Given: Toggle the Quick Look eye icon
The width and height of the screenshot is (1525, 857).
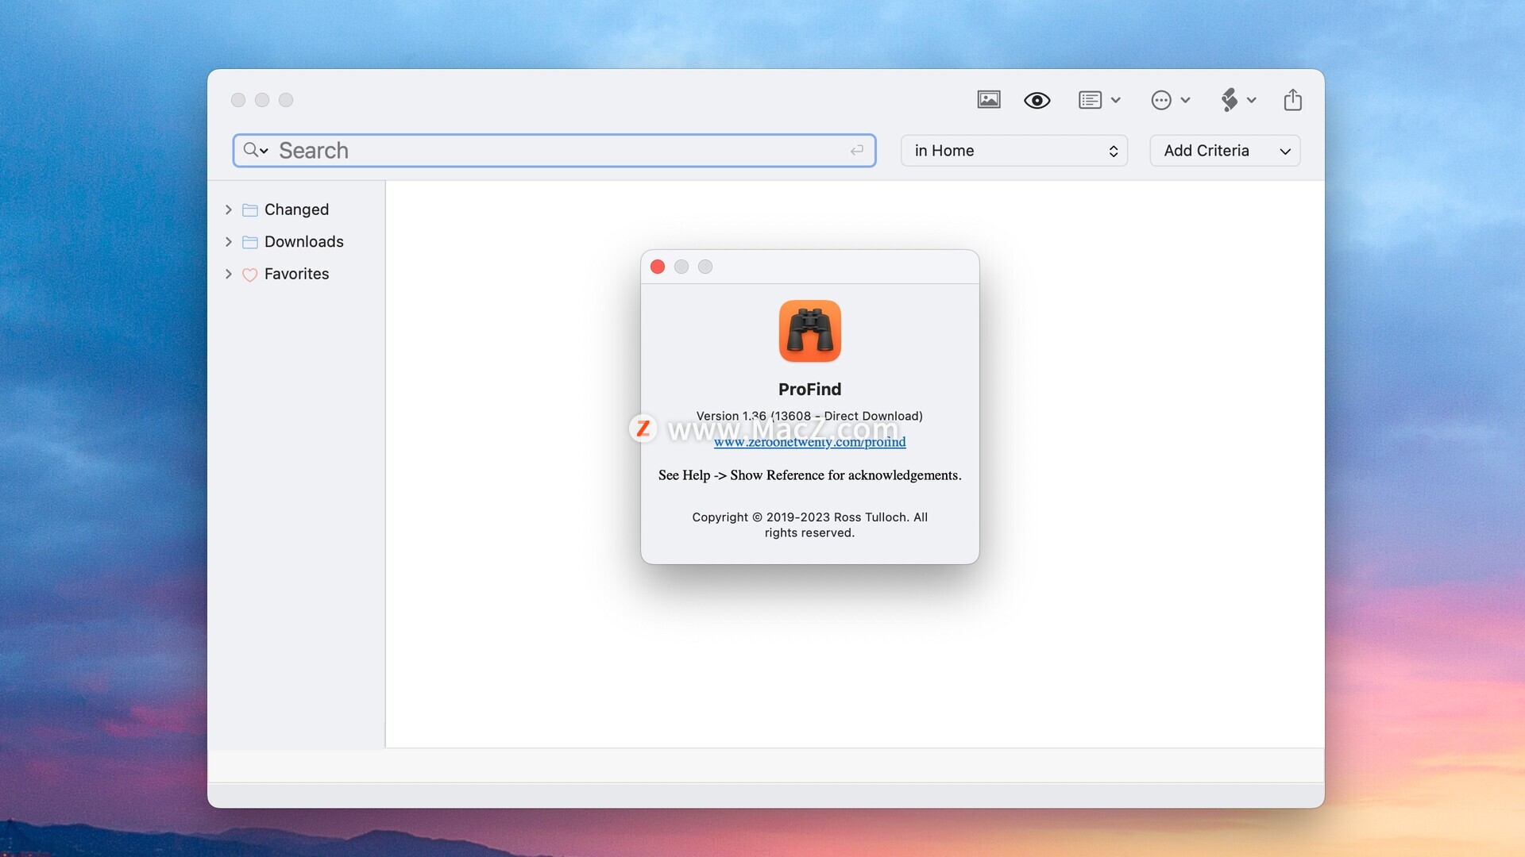Looking at the screenshot, I should 1037,100.
